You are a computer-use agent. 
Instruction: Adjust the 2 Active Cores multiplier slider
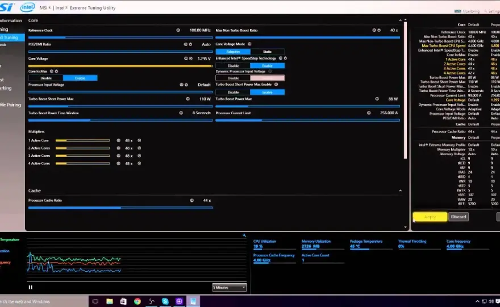(82, 148)
